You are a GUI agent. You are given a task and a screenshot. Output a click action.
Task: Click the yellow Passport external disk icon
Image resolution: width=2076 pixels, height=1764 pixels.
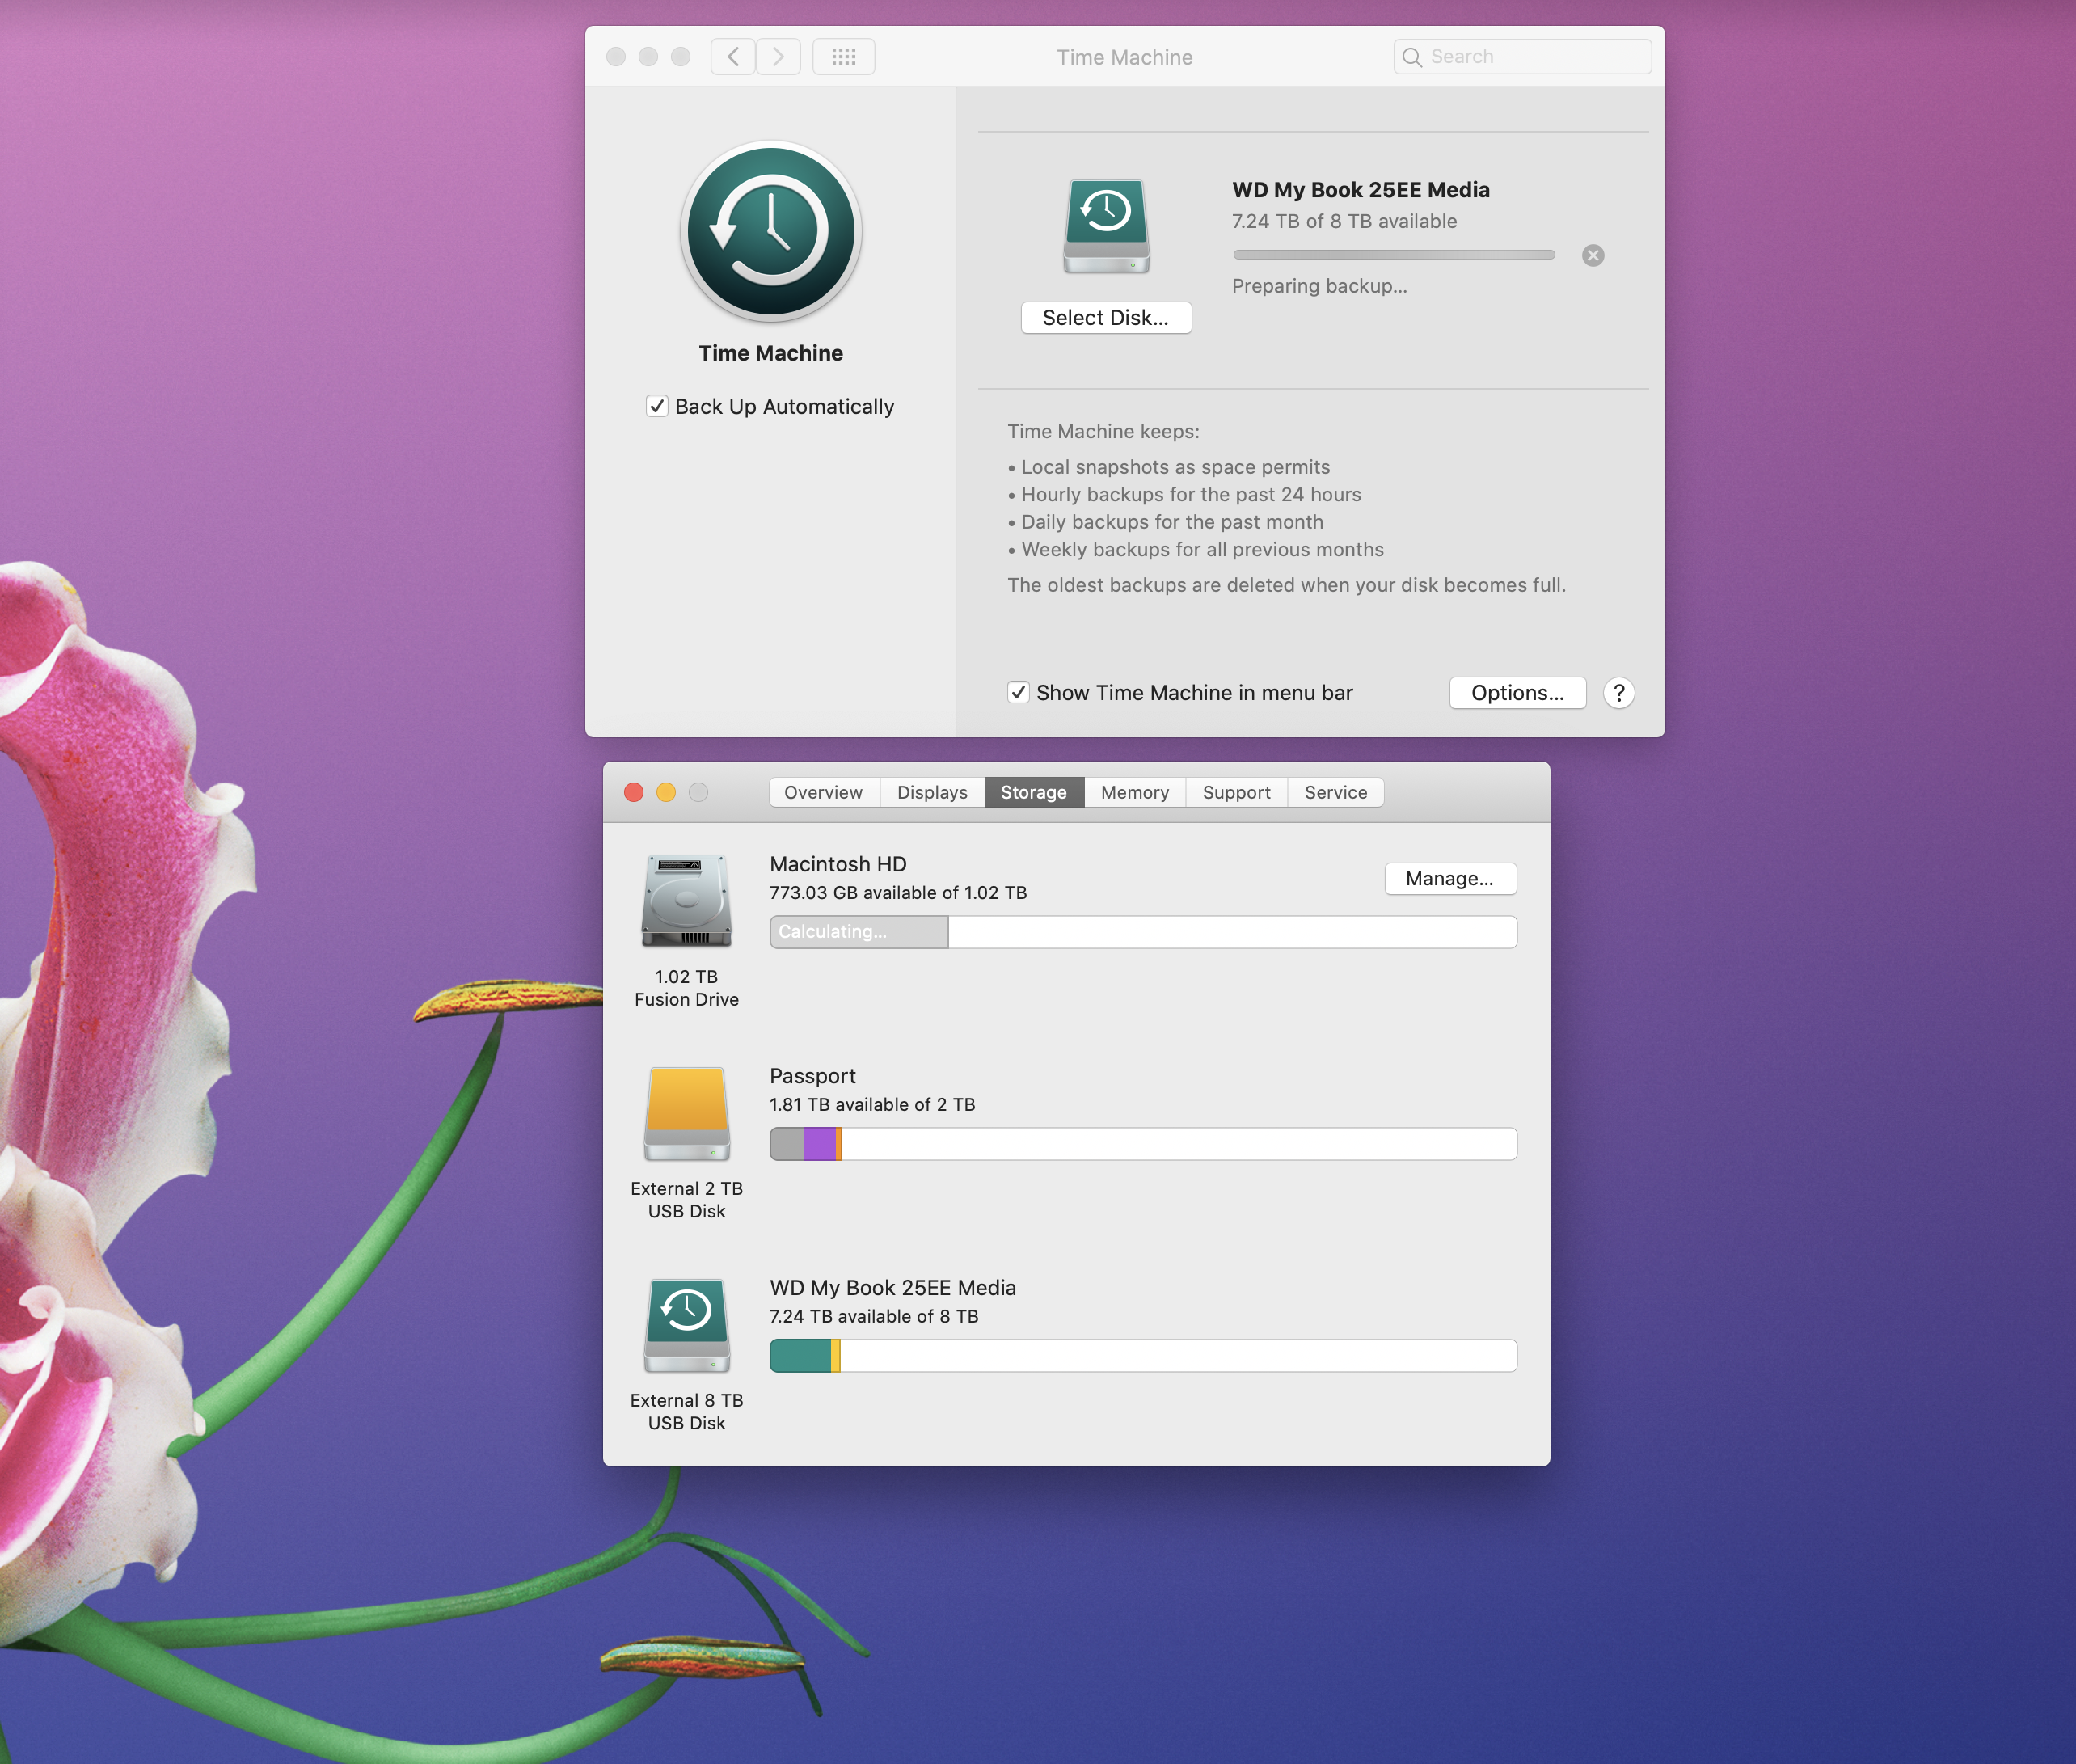[x=686, y=1113]
